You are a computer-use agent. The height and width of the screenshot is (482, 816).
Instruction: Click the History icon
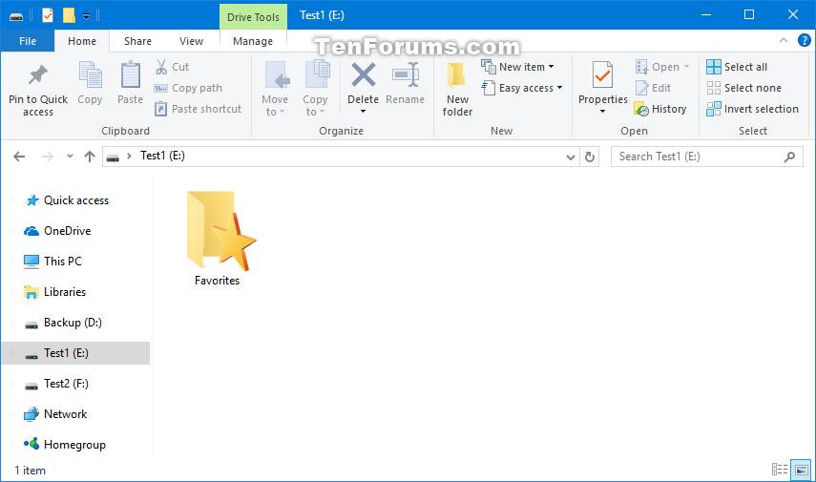(641, 110)
